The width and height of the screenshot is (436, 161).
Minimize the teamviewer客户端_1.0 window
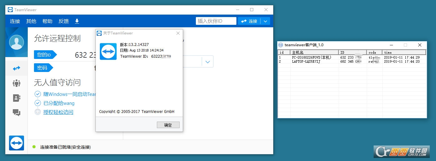(x=391, y=45)
